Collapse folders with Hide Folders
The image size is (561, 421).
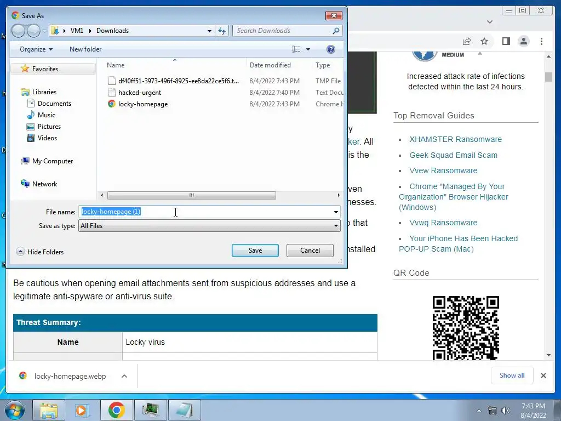pyautogui.click(x=40, y=252)
